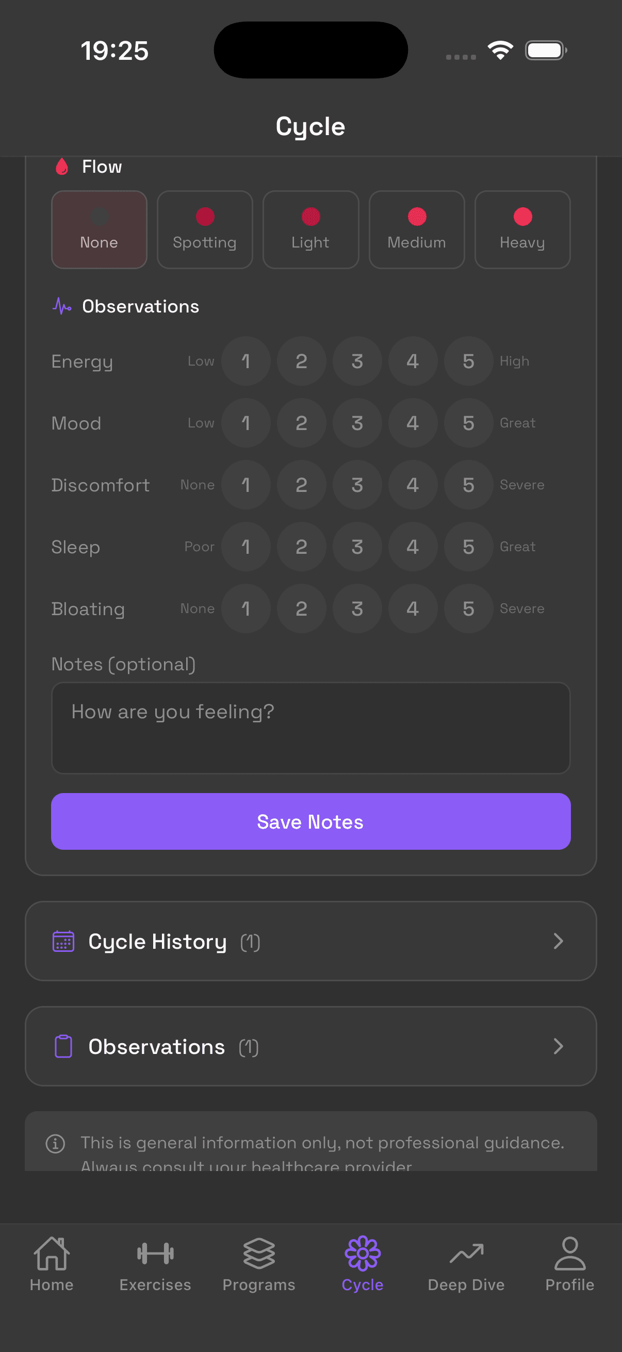Tap the How are you feeling notes field

(x=310, y=728)
